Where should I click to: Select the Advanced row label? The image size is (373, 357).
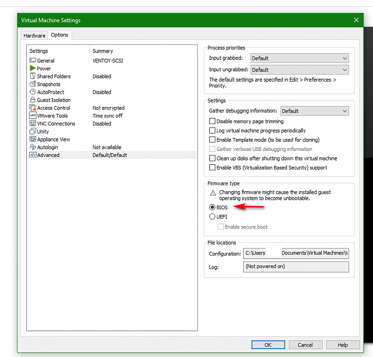[x=48, y=155]
